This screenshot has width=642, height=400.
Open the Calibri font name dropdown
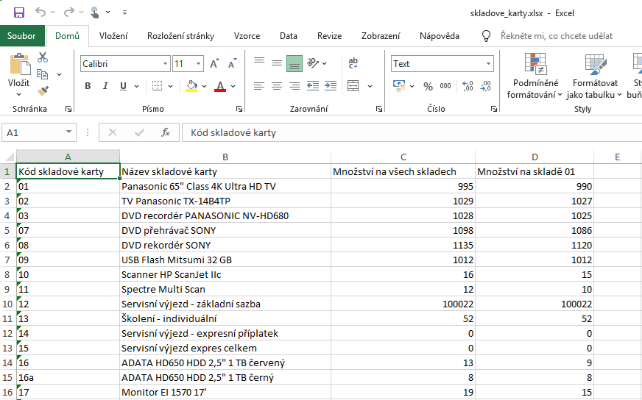[165, 64]
